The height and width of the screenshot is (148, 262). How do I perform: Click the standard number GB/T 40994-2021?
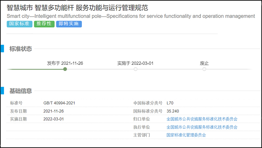59,103
